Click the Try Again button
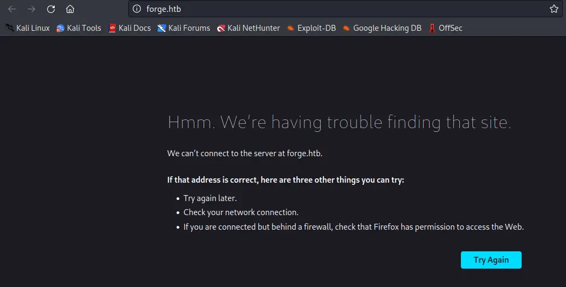This screenshot has width=566, height=287. point(491,260)
